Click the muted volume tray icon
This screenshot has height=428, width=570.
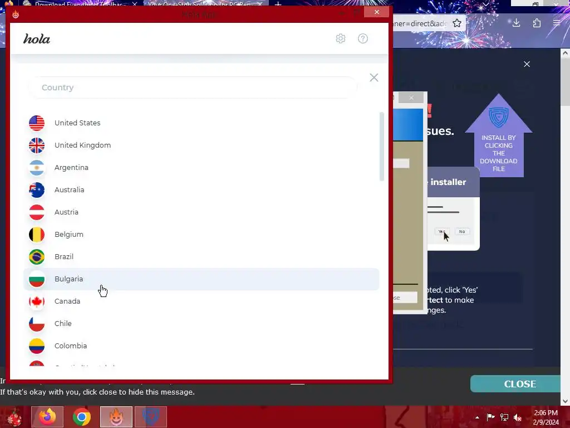[x=518, y=417]
